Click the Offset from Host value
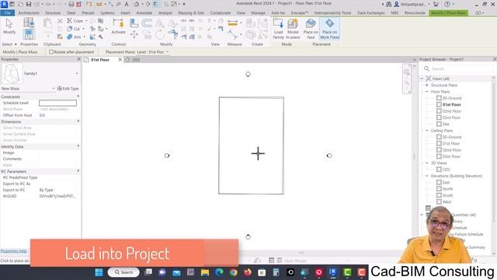The width and height of the screenshot is (497, 280). 57,115
